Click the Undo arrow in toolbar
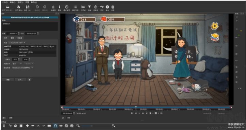 click(37, 8)
